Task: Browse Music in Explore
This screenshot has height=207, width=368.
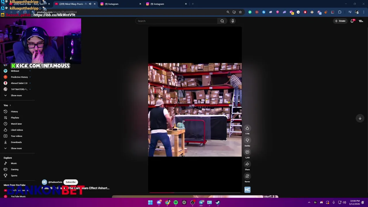Action: coord(14,163)
